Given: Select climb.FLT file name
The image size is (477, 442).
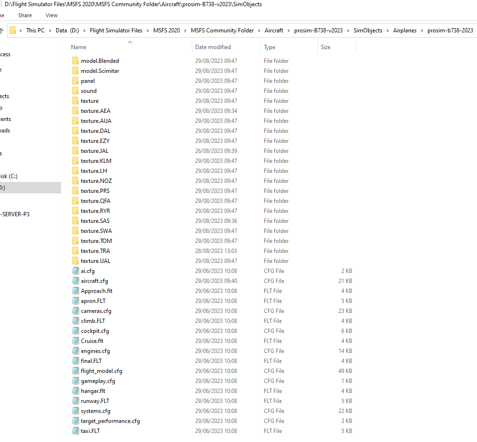Looking at the screenshot, I should 93,321.
